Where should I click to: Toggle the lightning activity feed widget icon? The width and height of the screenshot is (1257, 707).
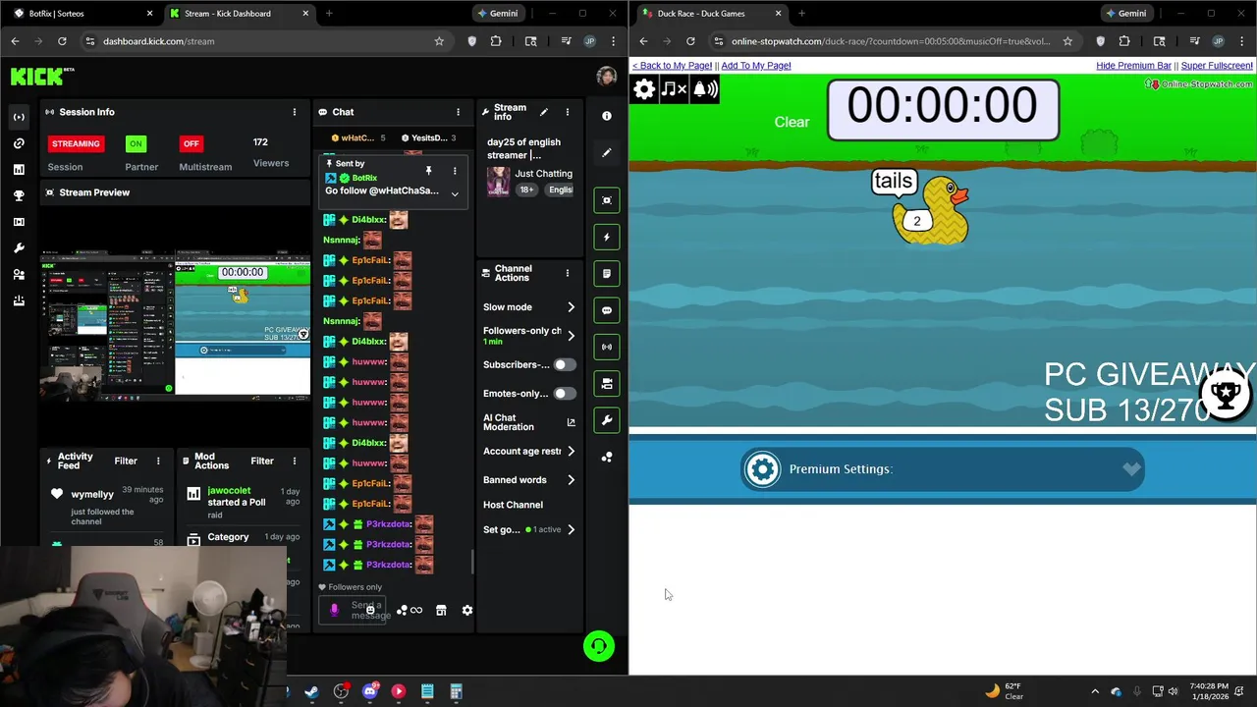click(x=607, y=237)
